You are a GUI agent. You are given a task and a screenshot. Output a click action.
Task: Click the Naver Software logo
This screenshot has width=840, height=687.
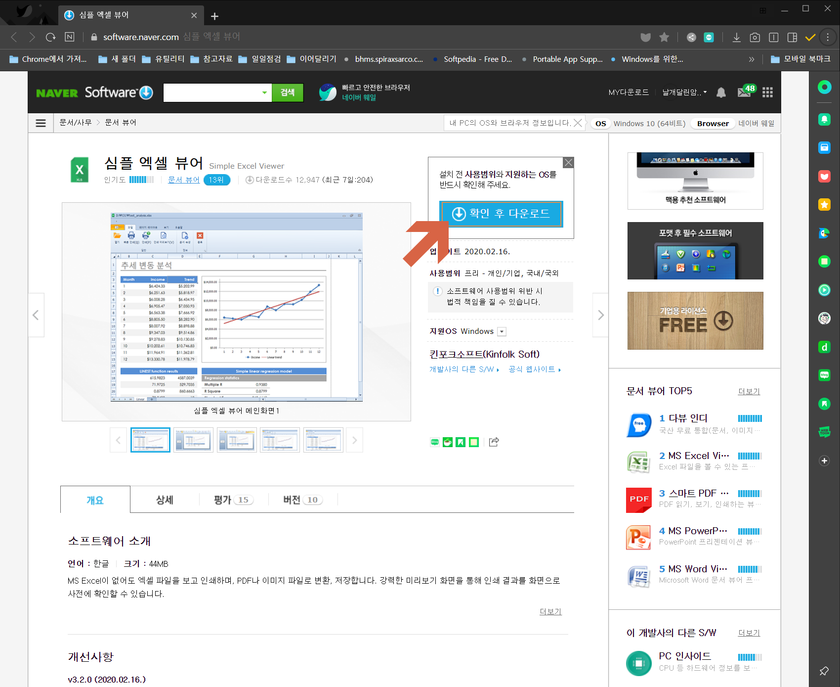94,92
